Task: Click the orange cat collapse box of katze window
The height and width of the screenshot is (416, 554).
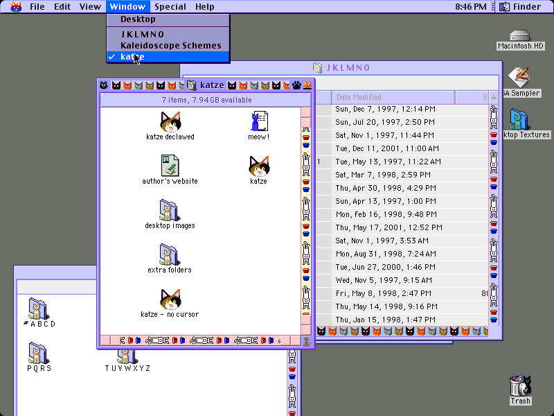Action: pos(307,85)
